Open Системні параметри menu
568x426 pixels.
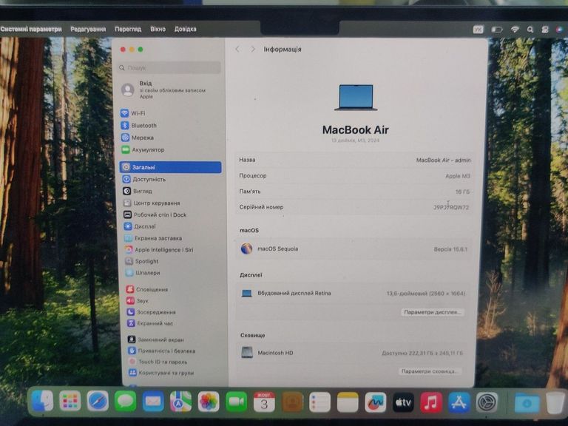tap(31, 29)
